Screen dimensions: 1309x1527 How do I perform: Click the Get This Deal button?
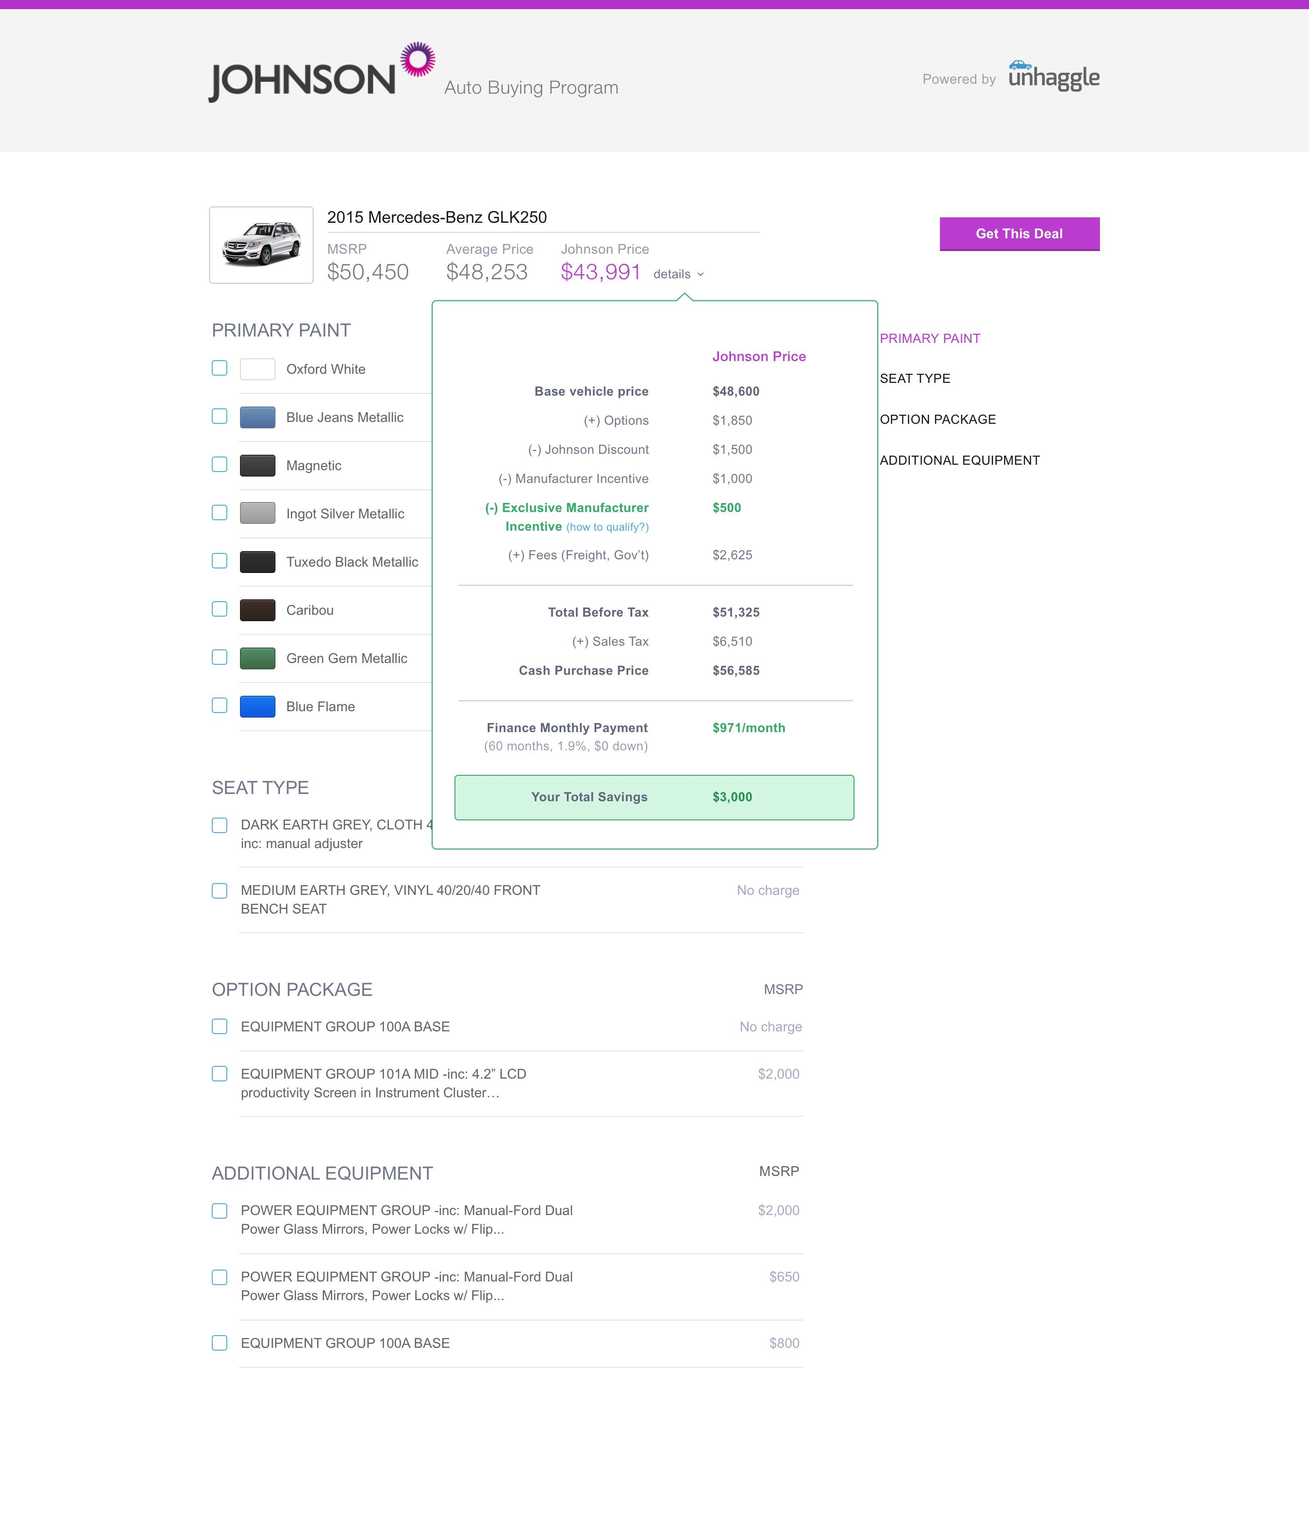[1019, 234]
